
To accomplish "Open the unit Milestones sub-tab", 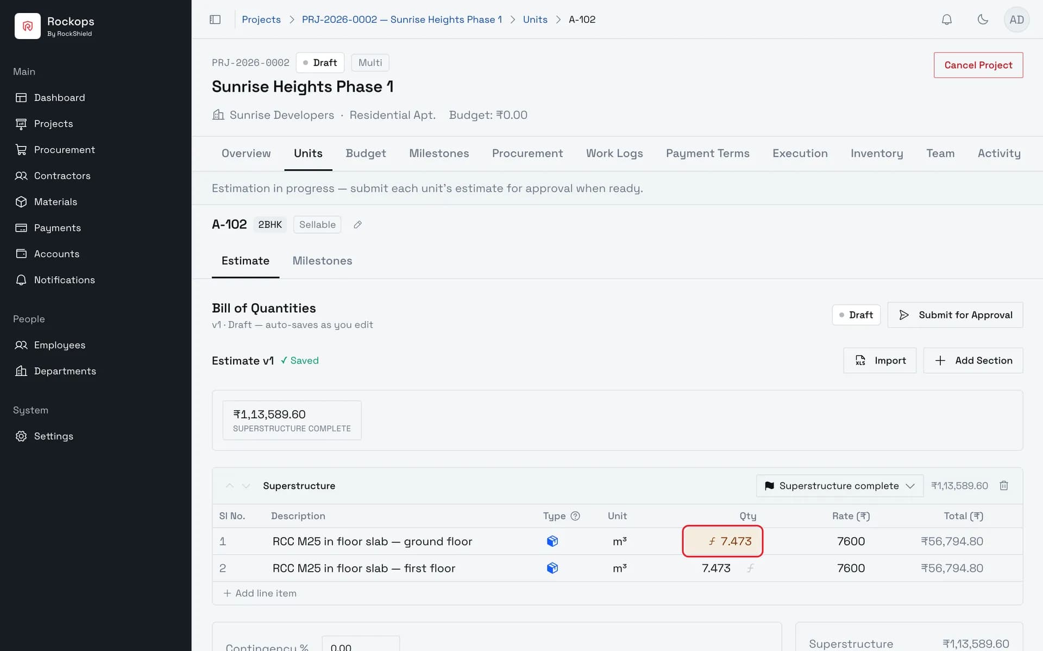I will click(x=322, y=261).
